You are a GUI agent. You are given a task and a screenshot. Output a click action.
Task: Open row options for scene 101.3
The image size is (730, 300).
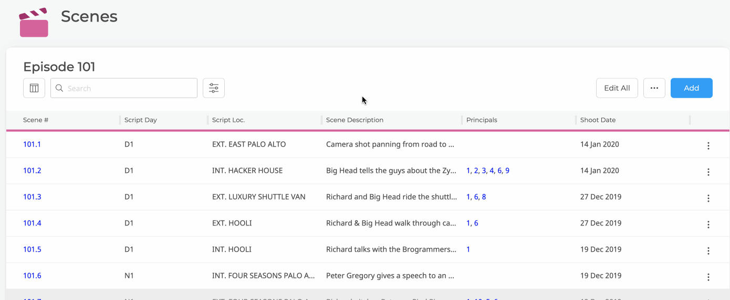coord(708,198)
